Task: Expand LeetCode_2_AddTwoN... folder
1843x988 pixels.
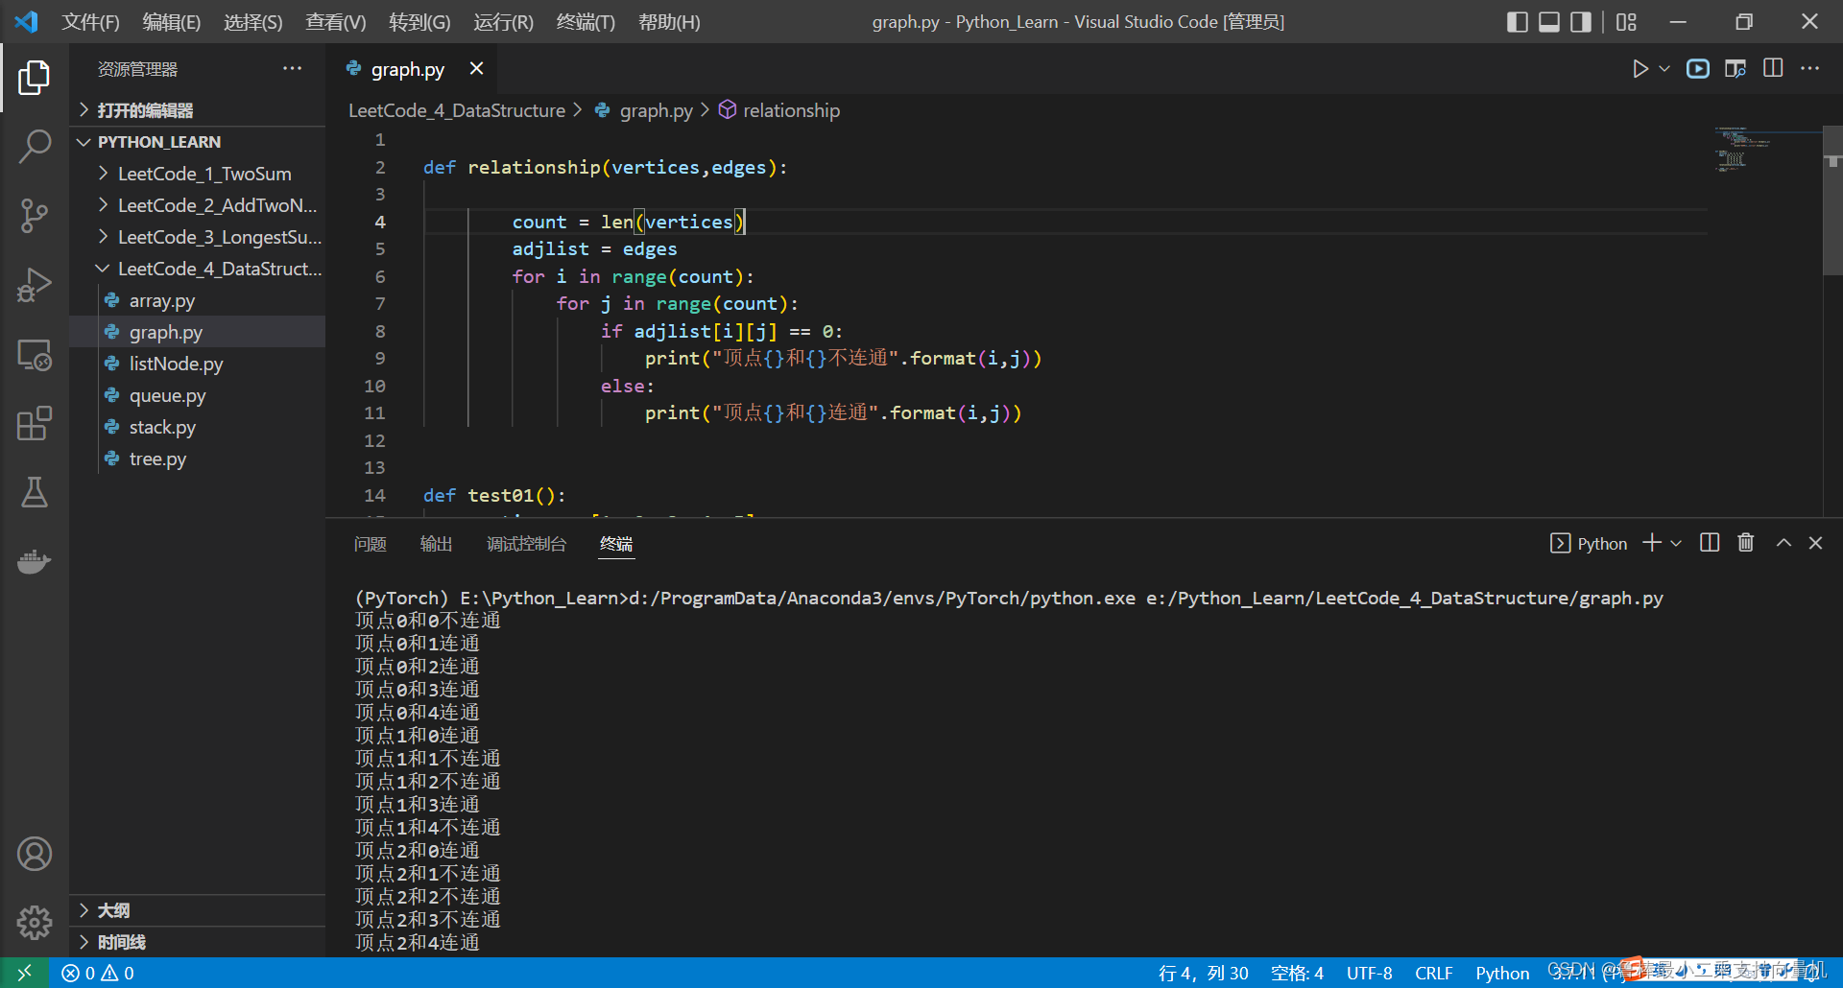Action: [197, 205]
